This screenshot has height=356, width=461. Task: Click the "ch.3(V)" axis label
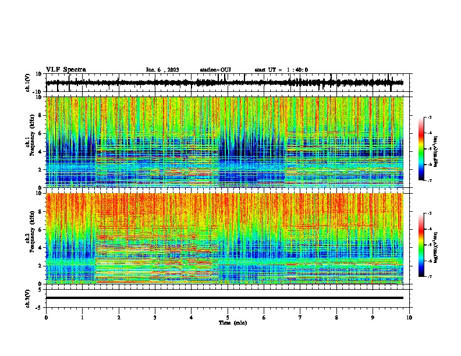click(28, 298)
